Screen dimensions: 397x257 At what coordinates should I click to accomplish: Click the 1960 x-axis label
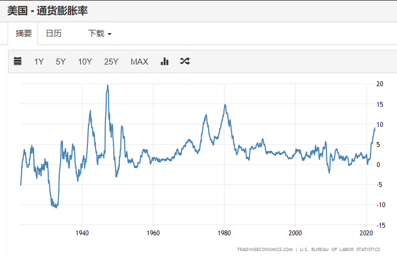(x=153, y=233)
